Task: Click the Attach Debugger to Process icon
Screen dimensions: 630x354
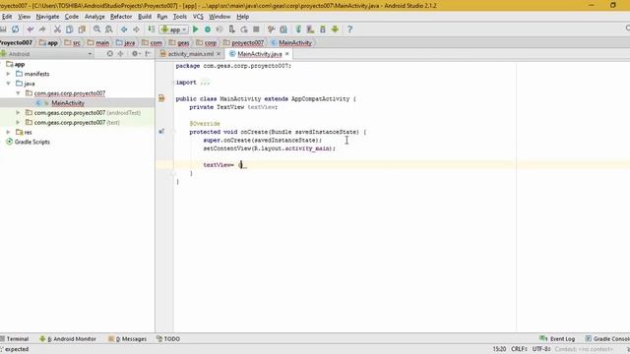Action: [232, 29]
